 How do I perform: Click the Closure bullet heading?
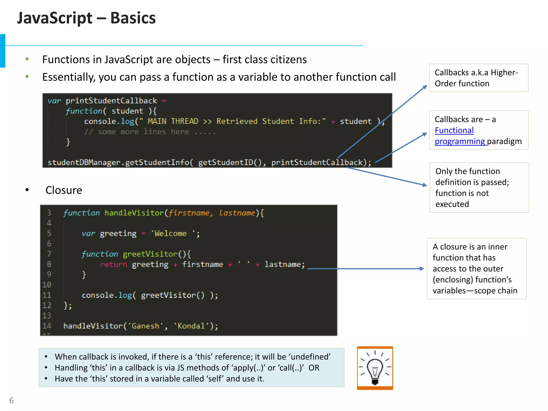click(x=64, y=190)
